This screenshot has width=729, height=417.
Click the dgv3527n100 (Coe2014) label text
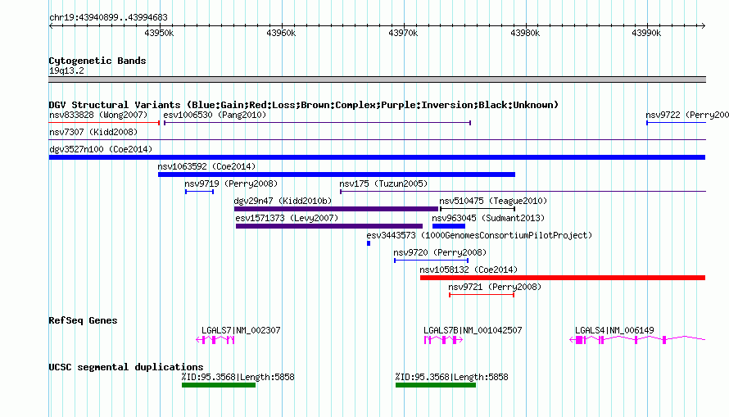pos(101,149)
